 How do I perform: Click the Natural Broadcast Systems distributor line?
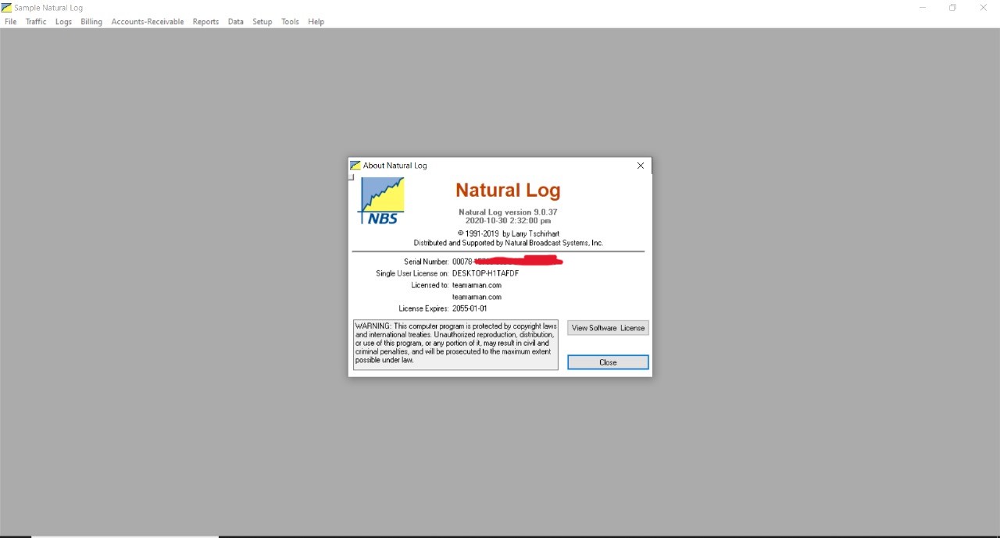pos(509,243)
